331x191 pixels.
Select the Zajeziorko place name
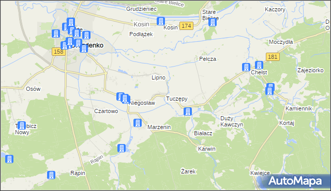tap(310, 70)
